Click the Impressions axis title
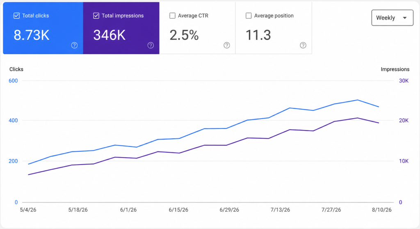The width and height of the screenshot is (420, 229). (395, 69)
